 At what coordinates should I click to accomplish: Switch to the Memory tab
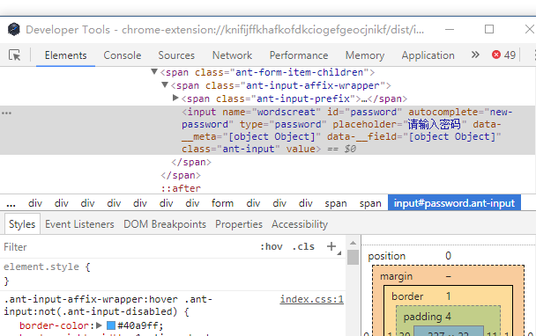pos(365,55)
